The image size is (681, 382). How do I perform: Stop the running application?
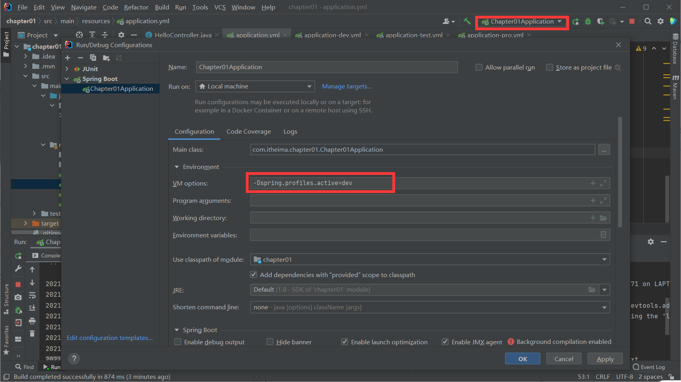click(632, 21)
